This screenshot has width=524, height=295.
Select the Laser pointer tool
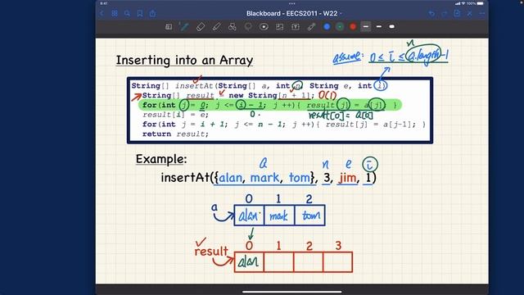click(311, 27)
